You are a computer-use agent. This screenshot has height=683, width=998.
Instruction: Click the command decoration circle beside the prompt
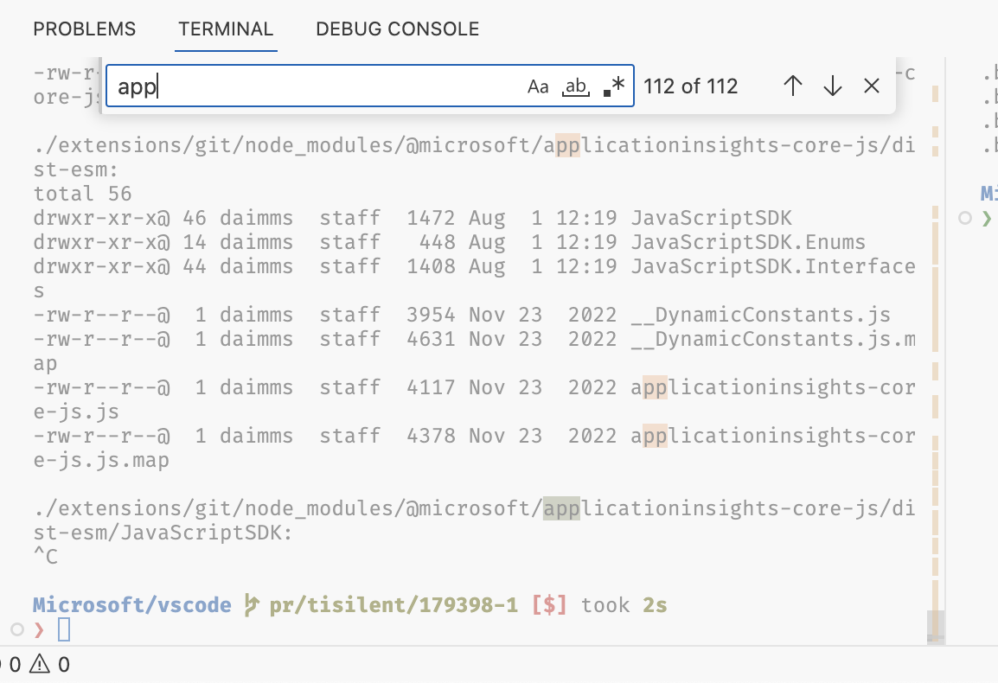click(19, 632)
